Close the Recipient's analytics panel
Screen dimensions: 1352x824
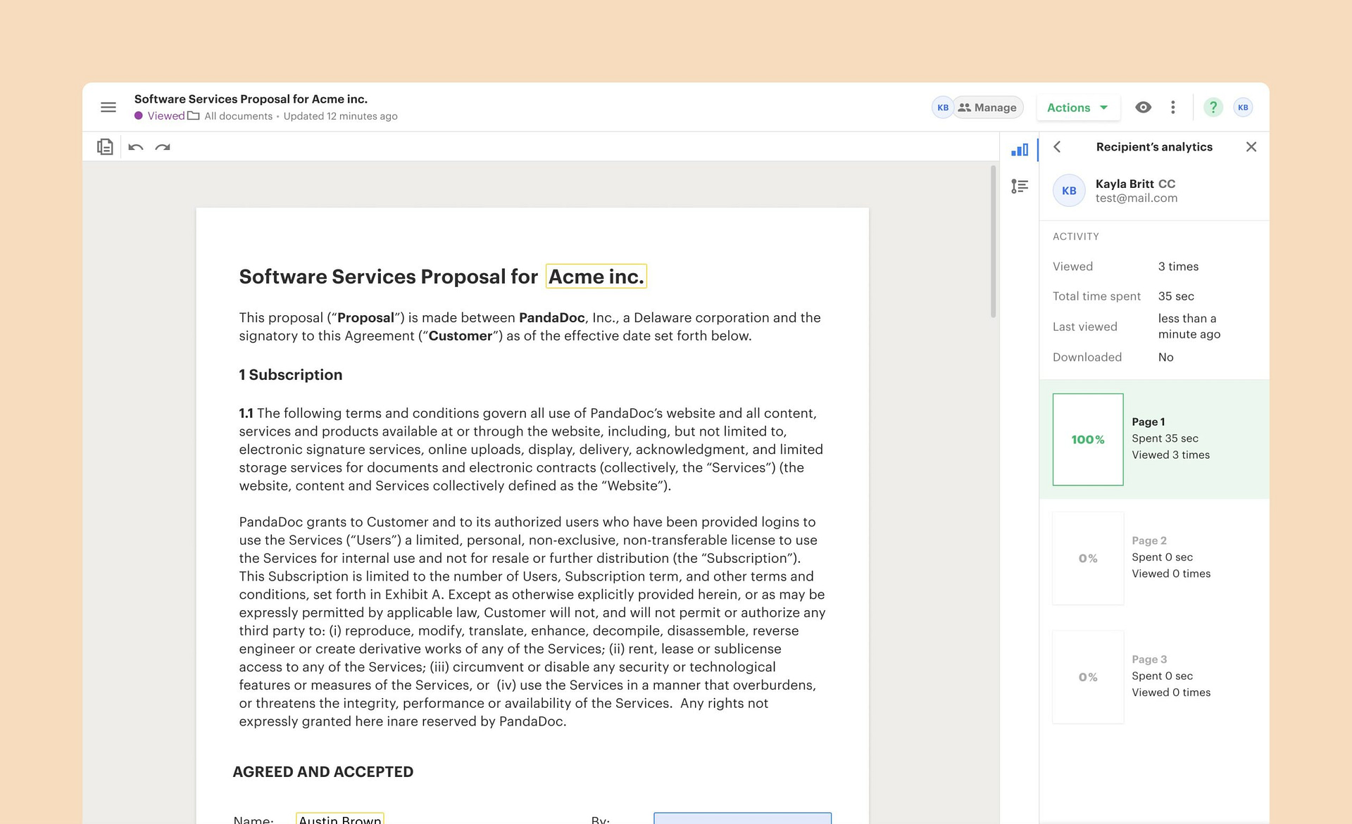point(1252,147)
